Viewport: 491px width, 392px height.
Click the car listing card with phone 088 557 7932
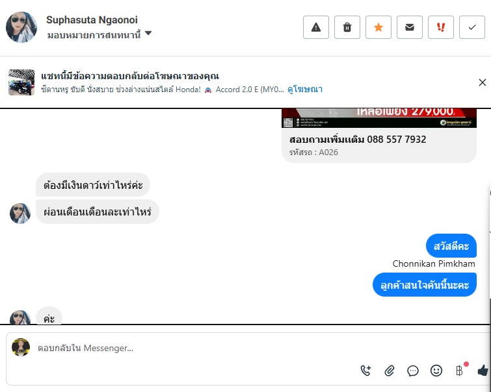379,136
